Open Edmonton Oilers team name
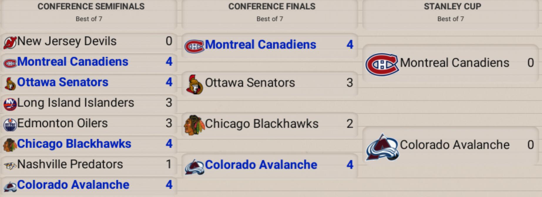This screenshot has height=197, width=542. click(62, 123)
